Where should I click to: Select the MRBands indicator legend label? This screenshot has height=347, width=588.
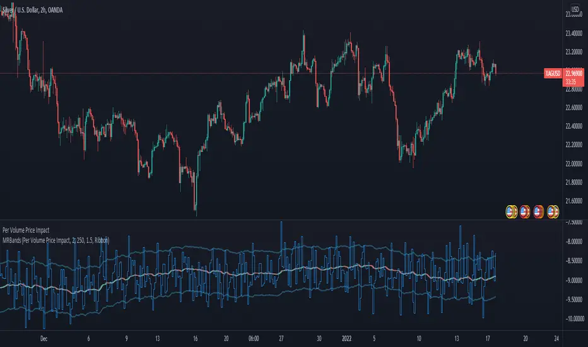56,240
